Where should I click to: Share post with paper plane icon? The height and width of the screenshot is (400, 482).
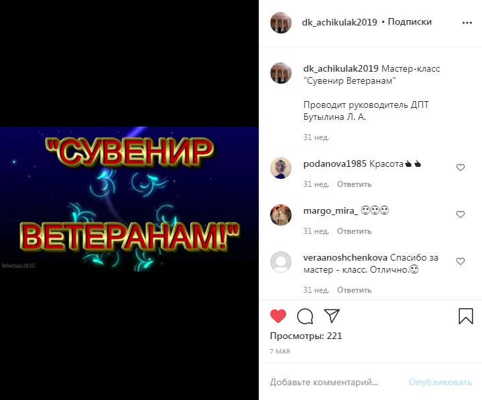332,316
